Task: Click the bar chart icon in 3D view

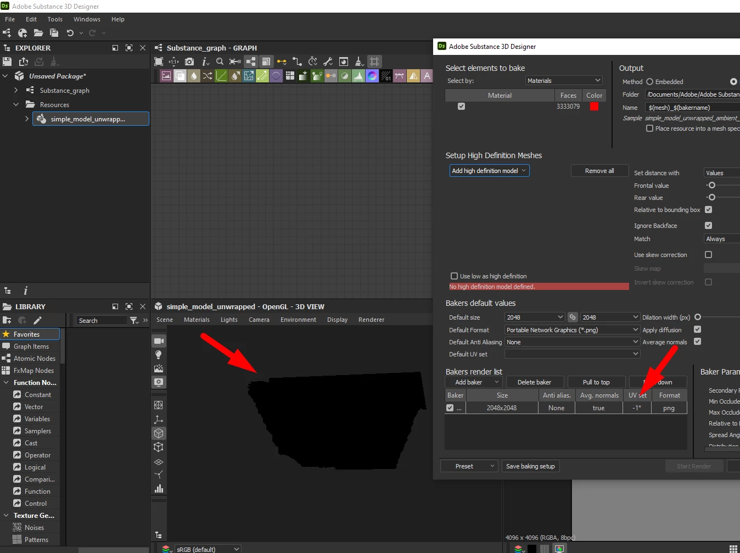Action: coord(159,489)
